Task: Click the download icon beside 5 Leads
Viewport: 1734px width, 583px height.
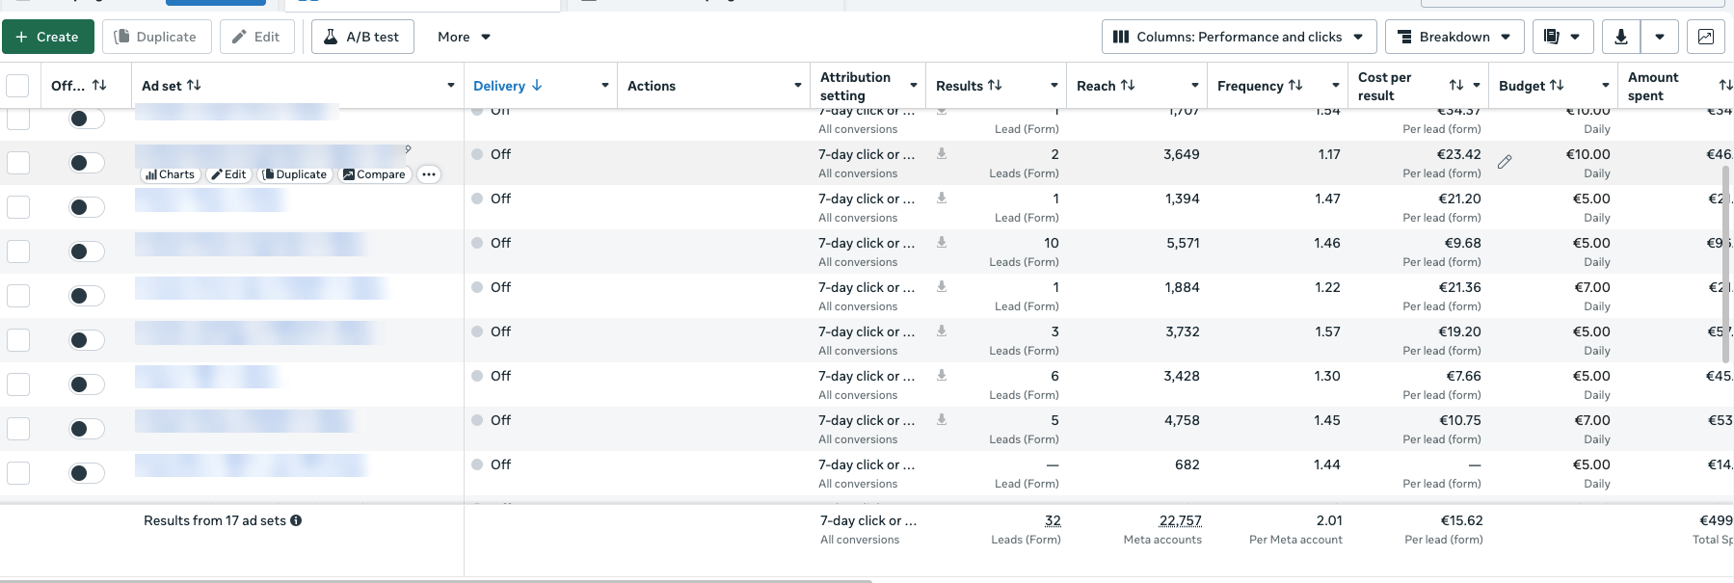Action: point(942,419)
